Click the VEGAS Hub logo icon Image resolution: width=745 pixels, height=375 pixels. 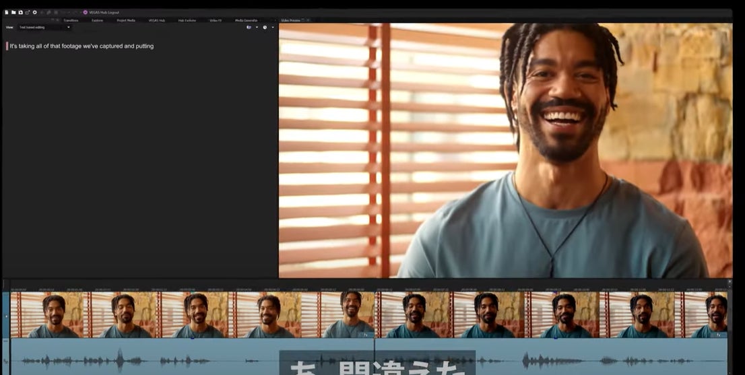coord(85,12)
